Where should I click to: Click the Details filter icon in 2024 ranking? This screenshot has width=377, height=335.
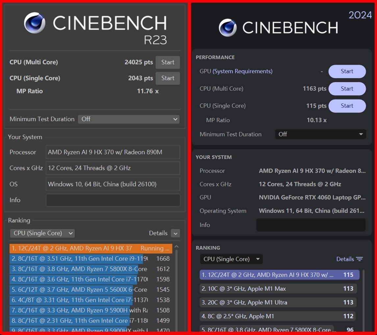[359, 259]
